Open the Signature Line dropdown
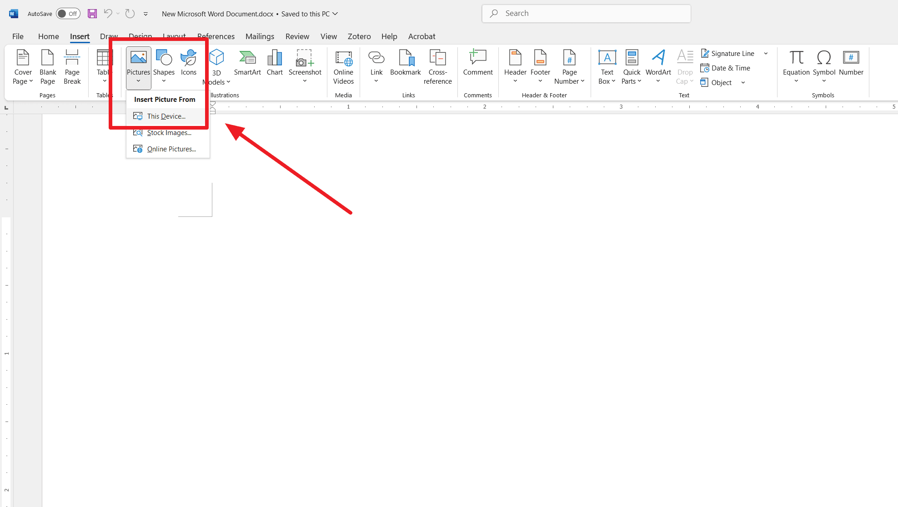Screen dimensions: 898x507 pos(767,54)
